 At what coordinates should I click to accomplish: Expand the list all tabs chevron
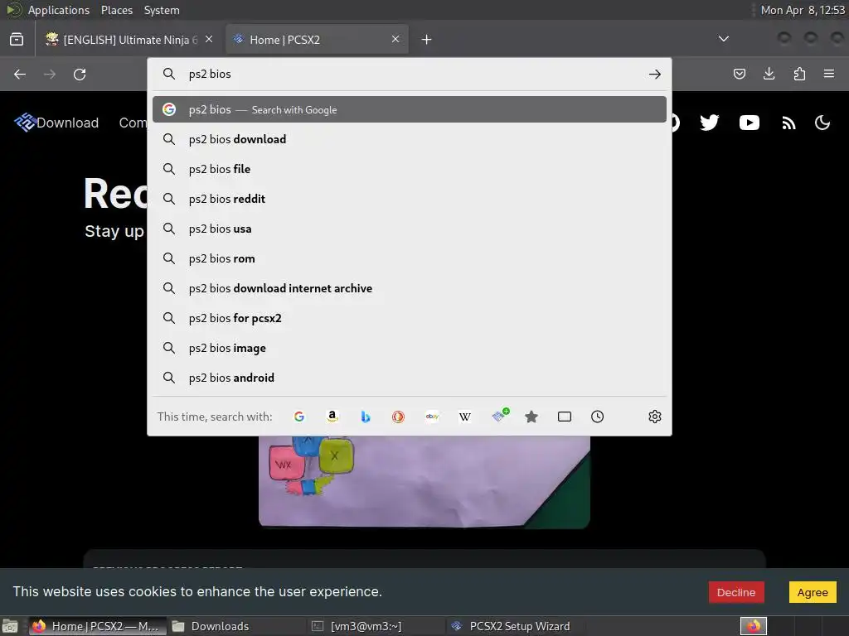pyautogui.click(x=723, y=39)
